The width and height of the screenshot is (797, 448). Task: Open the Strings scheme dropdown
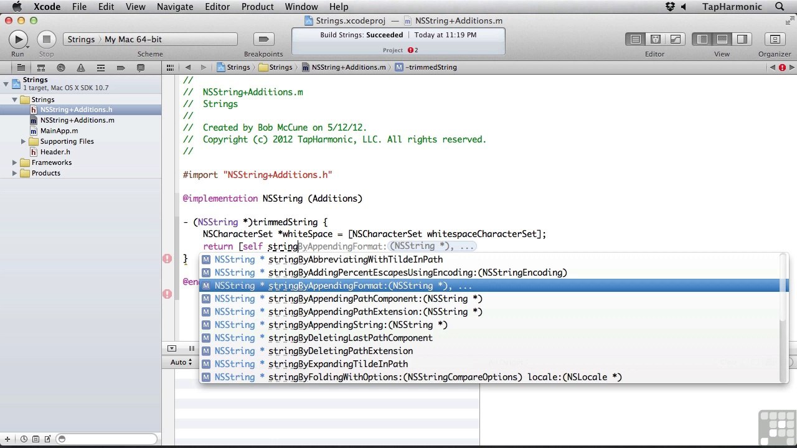click(x=81, y=39)
